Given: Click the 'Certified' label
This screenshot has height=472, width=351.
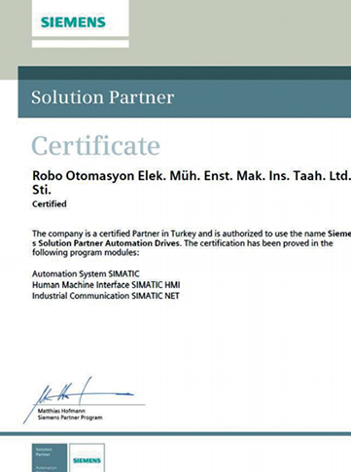Looking at the screenshot, I should pos(50,204).
